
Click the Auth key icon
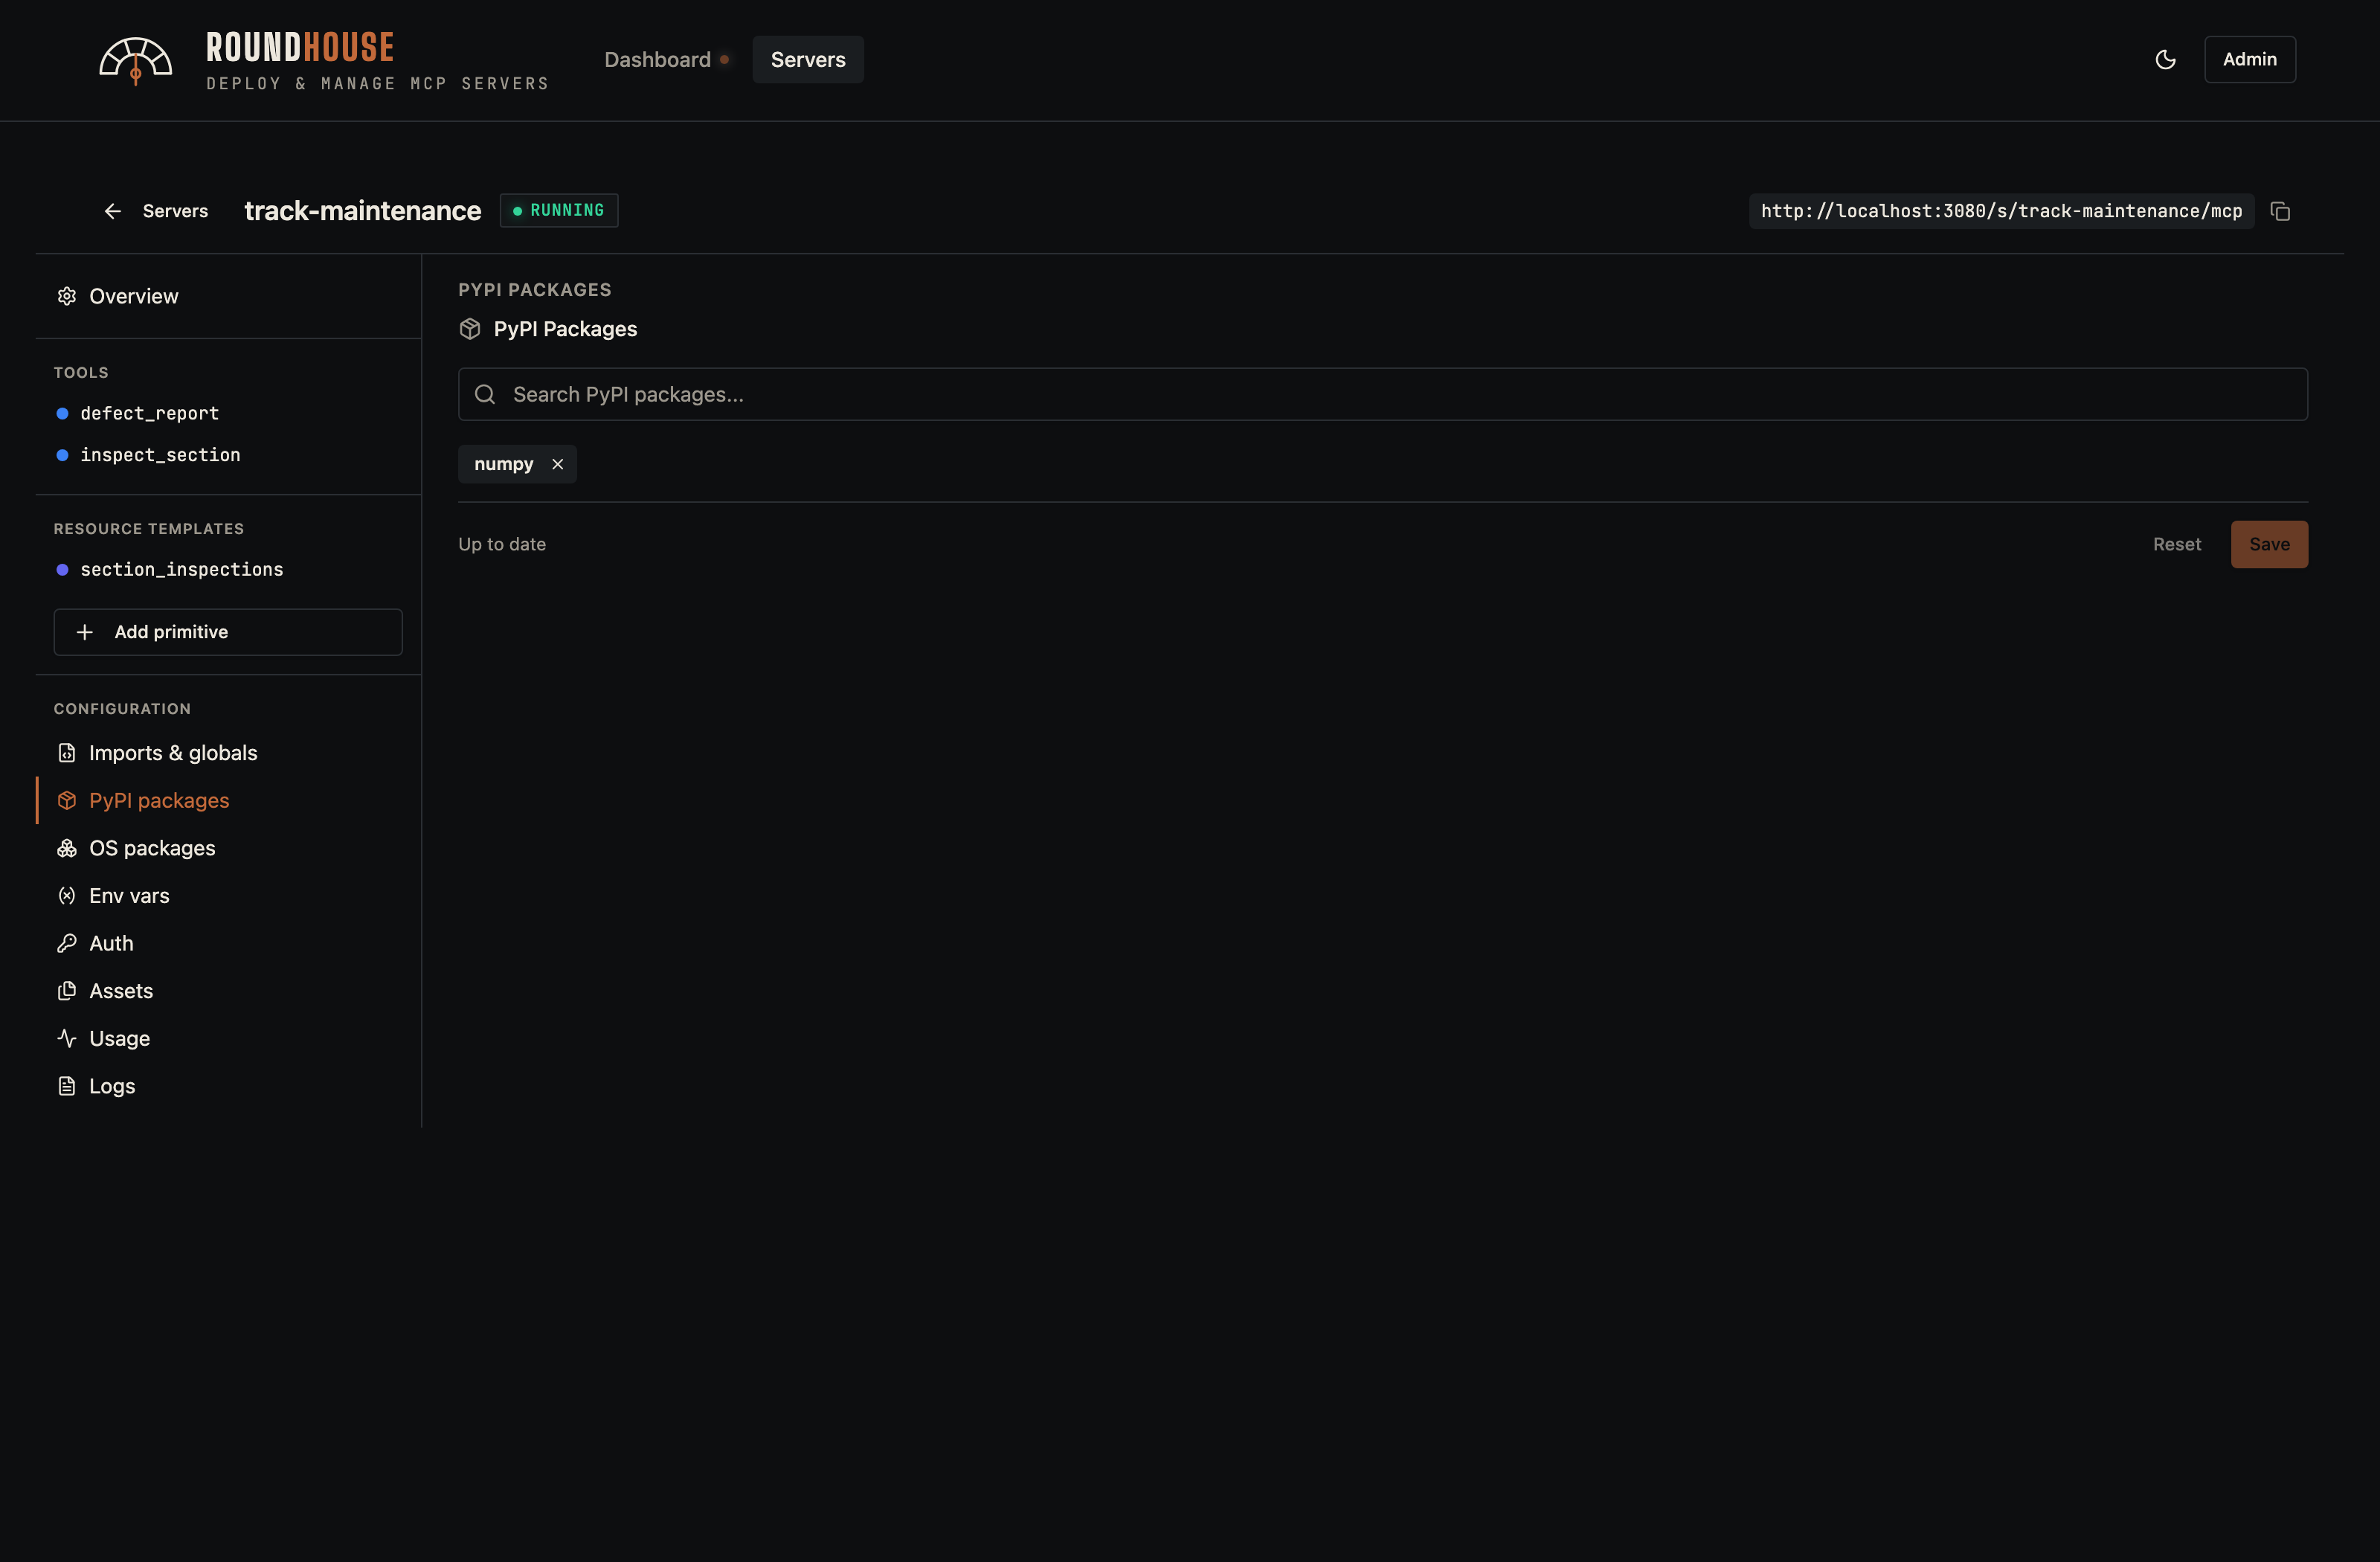point(67,943)
